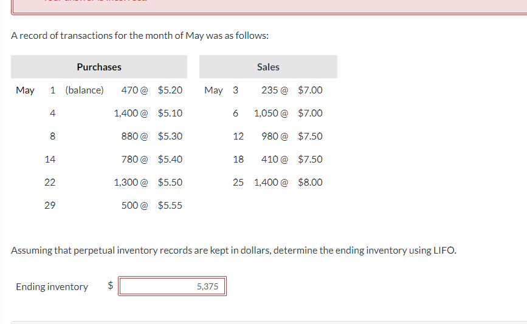
Task: Click the $5.30 purchase price
Action: (x=170, y=136)
